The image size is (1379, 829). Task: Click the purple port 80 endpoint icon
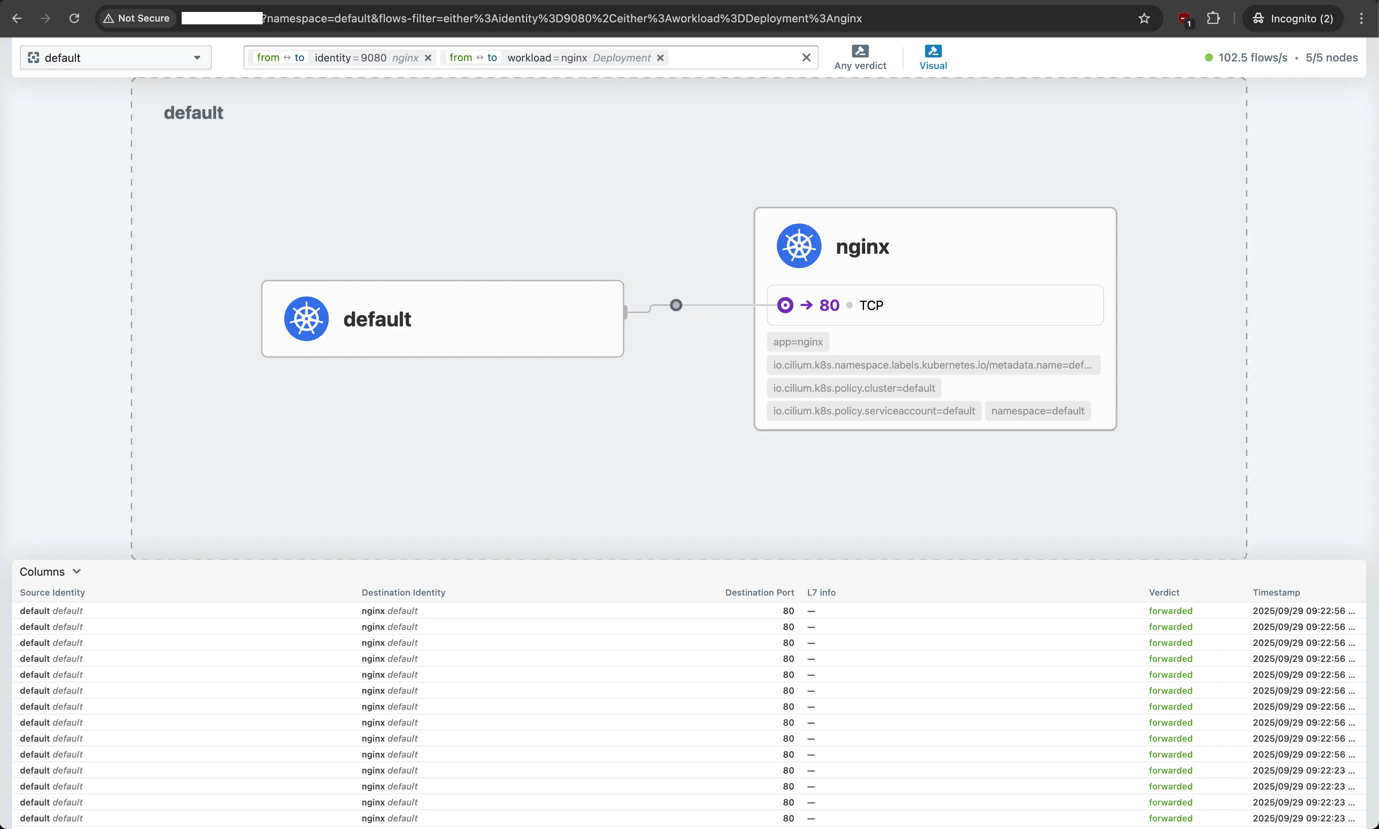click(x=785, y=305)
